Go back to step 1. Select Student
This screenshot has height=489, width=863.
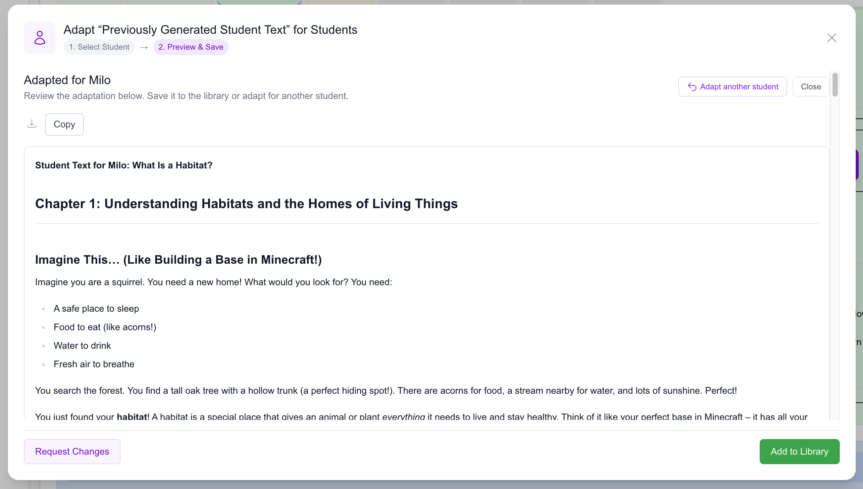pyautogui.click(x=99, y=47)
